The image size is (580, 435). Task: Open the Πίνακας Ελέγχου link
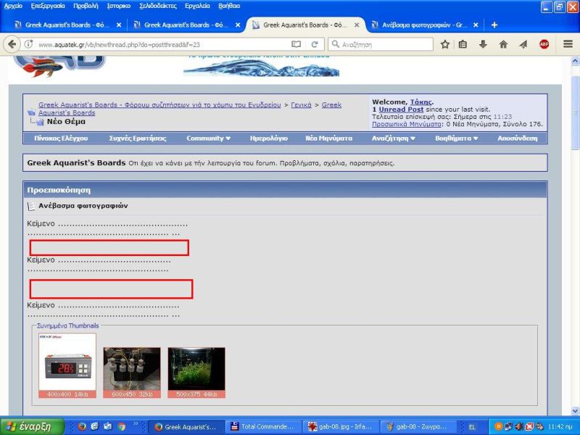pyautogui.click(x=62, y=138)
